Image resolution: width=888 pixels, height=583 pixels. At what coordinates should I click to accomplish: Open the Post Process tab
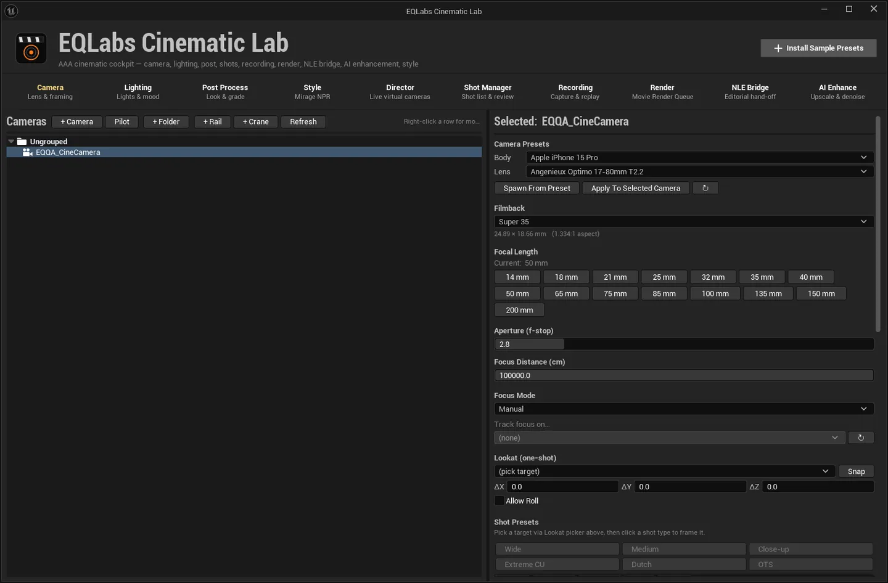(225, 92)
